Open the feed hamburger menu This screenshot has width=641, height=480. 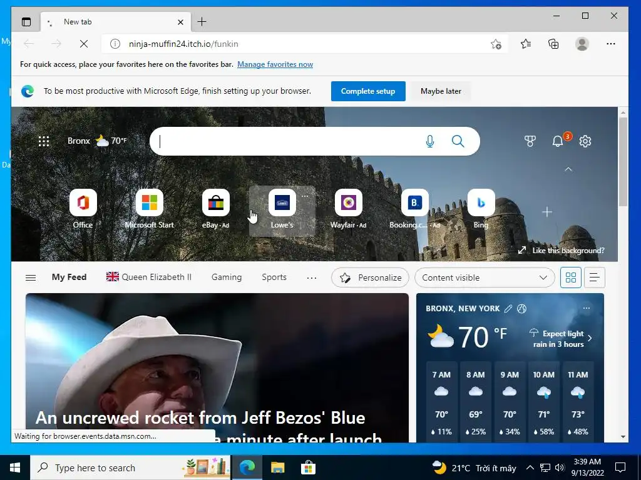[x=31, y=277]
